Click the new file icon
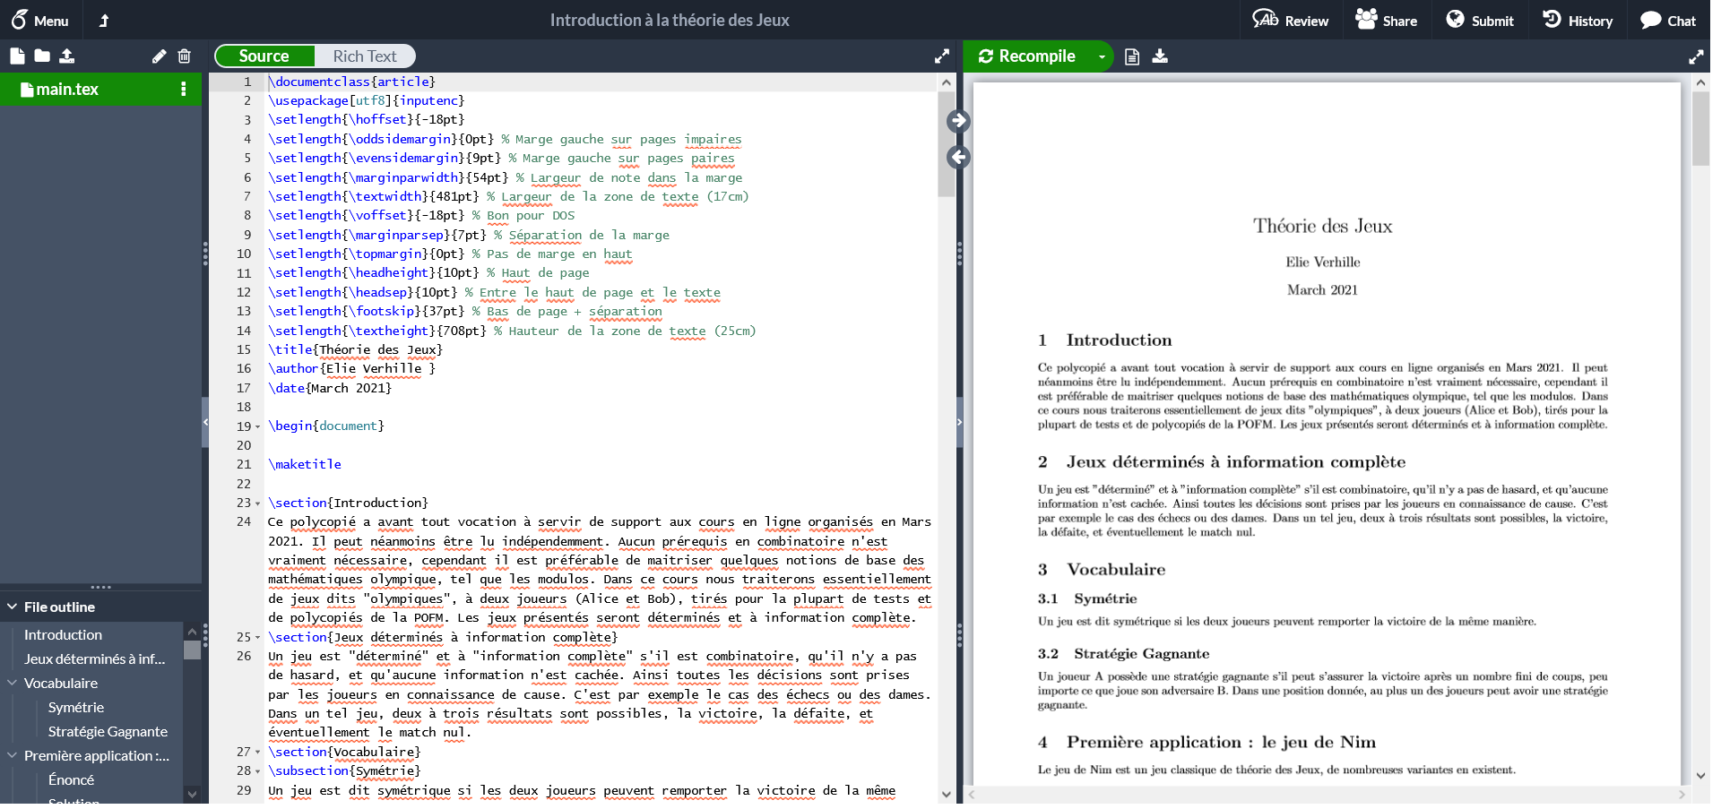The width and height of the screenshot is (1721, 809). click(17, 56)
